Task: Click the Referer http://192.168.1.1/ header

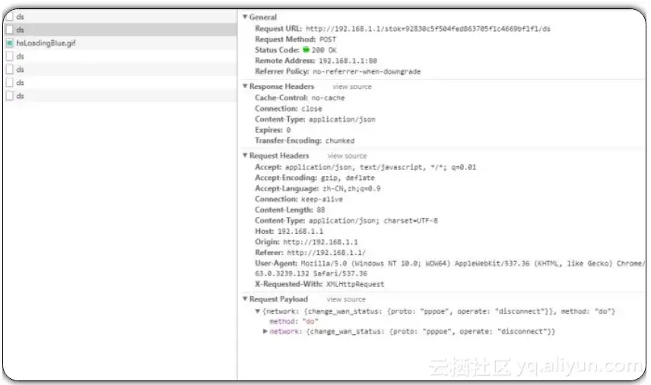Action: (310, 253)
